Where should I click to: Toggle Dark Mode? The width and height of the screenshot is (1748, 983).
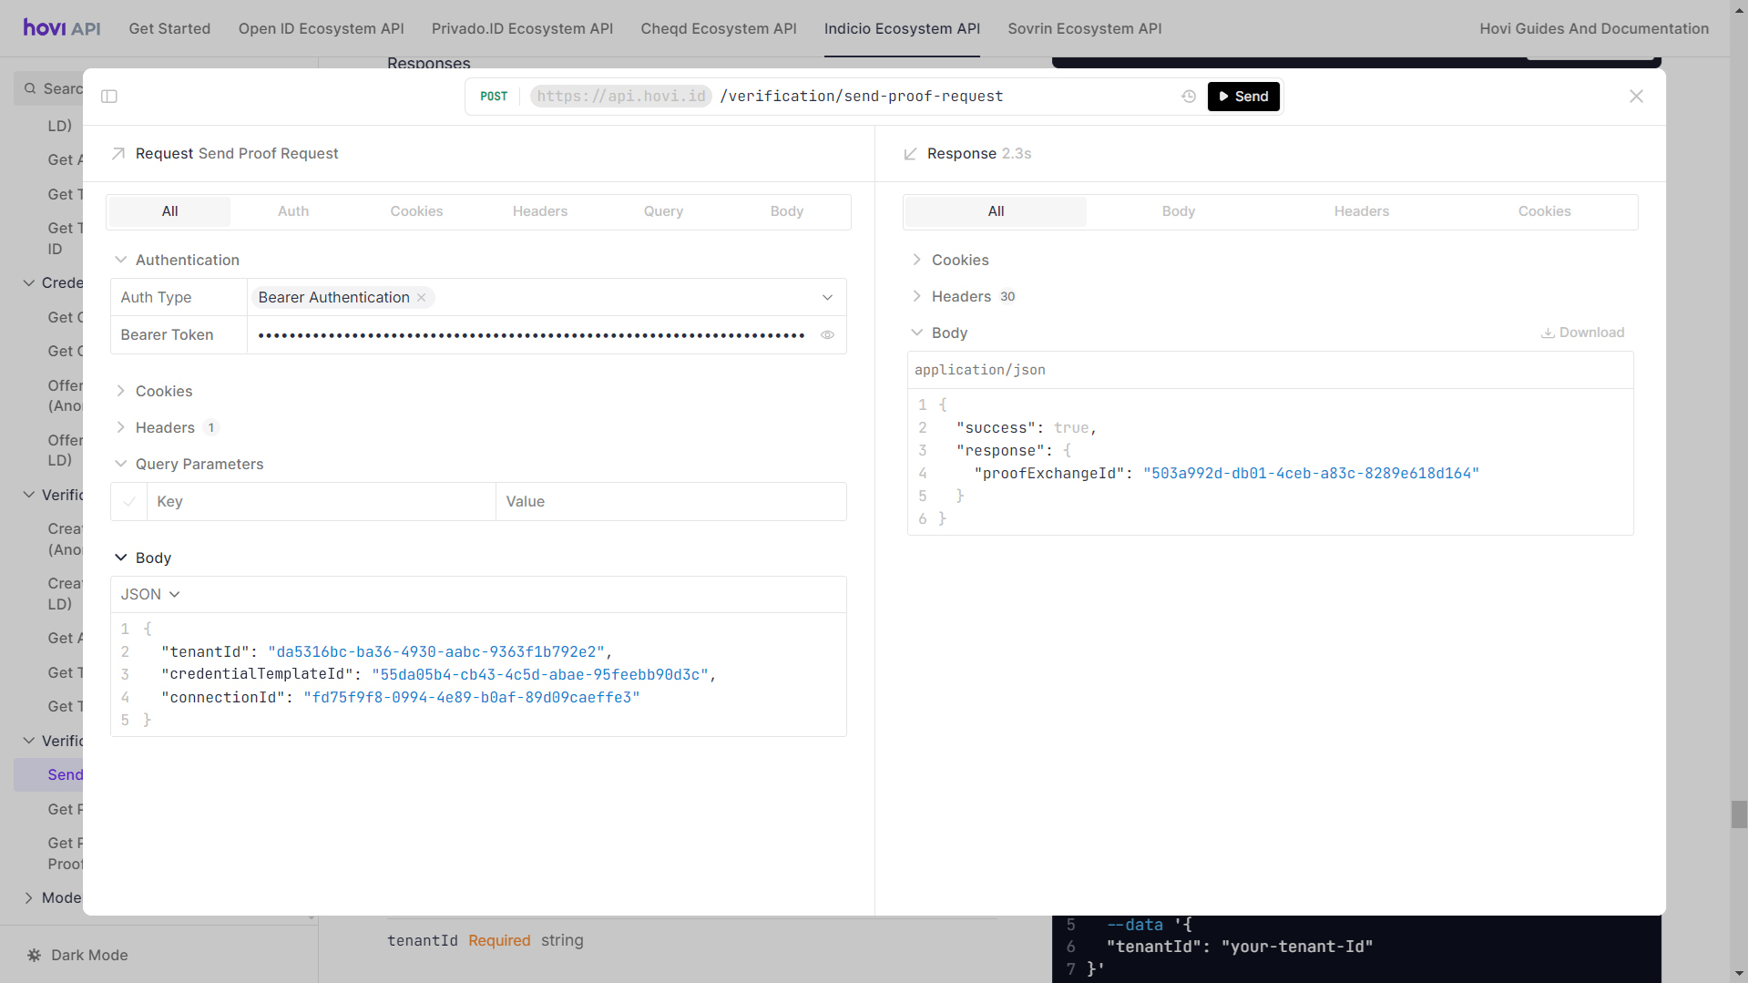pos(78,955)
